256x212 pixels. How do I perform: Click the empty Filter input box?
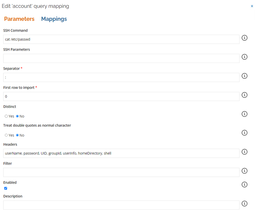(x=121, y=172)
